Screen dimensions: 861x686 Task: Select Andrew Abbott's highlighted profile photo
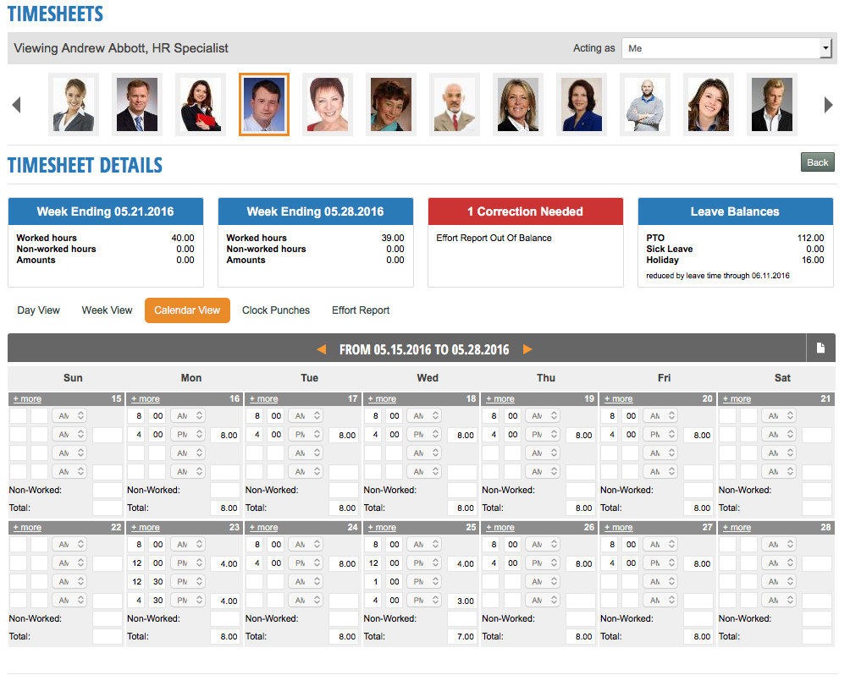coord(263,103)
